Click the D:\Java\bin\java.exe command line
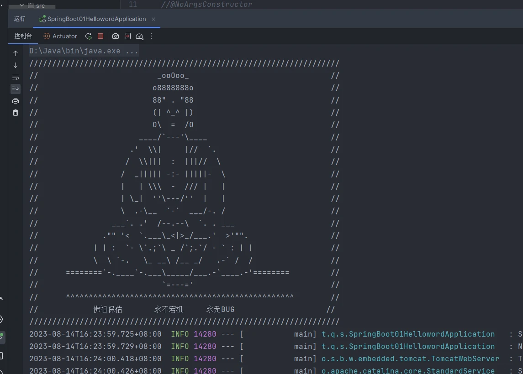Image resolution: width=523 pixels, height=374 pixels. click(x=84, y=51)
